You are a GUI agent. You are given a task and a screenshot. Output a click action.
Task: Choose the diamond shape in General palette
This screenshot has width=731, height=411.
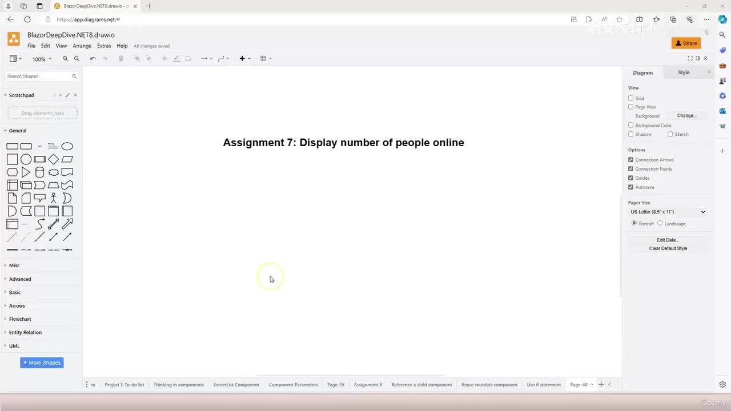coord(53,159)
